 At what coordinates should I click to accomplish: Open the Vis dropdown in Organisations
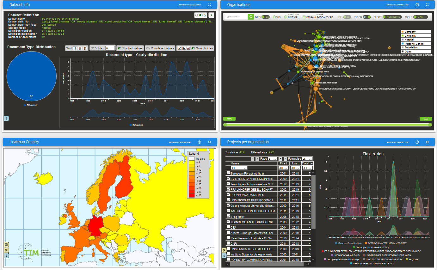pos(276,17)
